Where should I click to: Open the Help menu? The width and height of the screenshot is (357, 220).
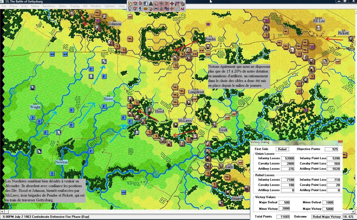click(122, 6)
